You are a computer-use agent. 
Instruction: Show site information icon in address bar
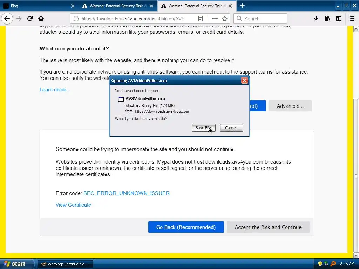pyautogui.click(x=76, y=19)
